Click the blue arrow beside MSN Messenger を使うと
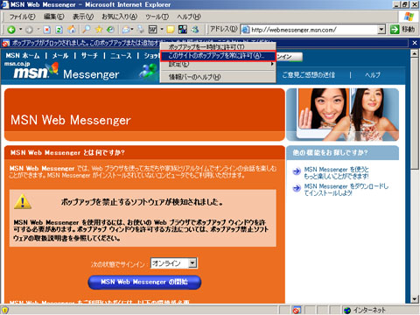This screenshot has width=420, height=315. pyautogui.click(x=297, y=171)
